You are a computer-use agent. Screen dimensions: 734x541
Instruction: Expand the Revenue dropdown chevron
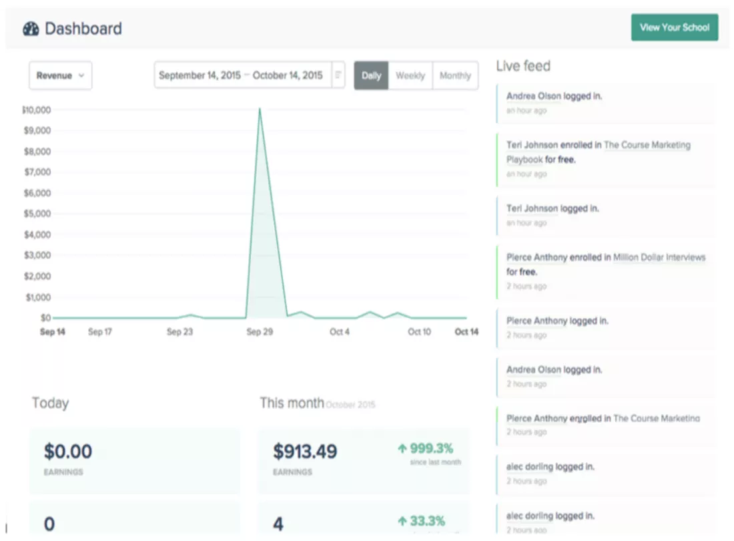(81, 75)
